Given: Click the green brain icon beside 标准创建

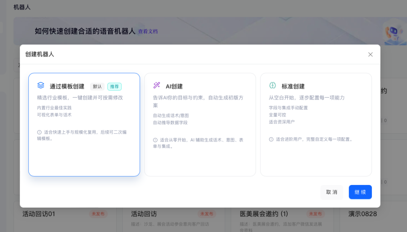Looking at the screenshot, I should pos(272,86).
